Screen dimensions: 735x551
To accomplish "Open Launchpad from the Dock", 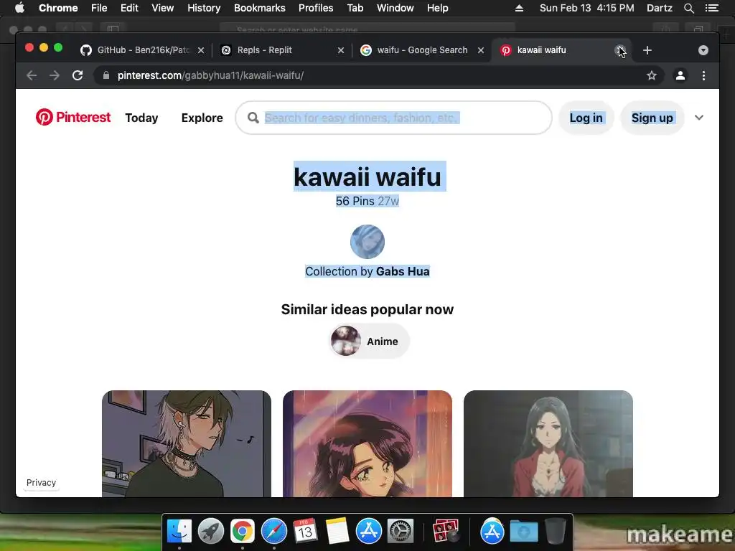I will click(211, 531).
